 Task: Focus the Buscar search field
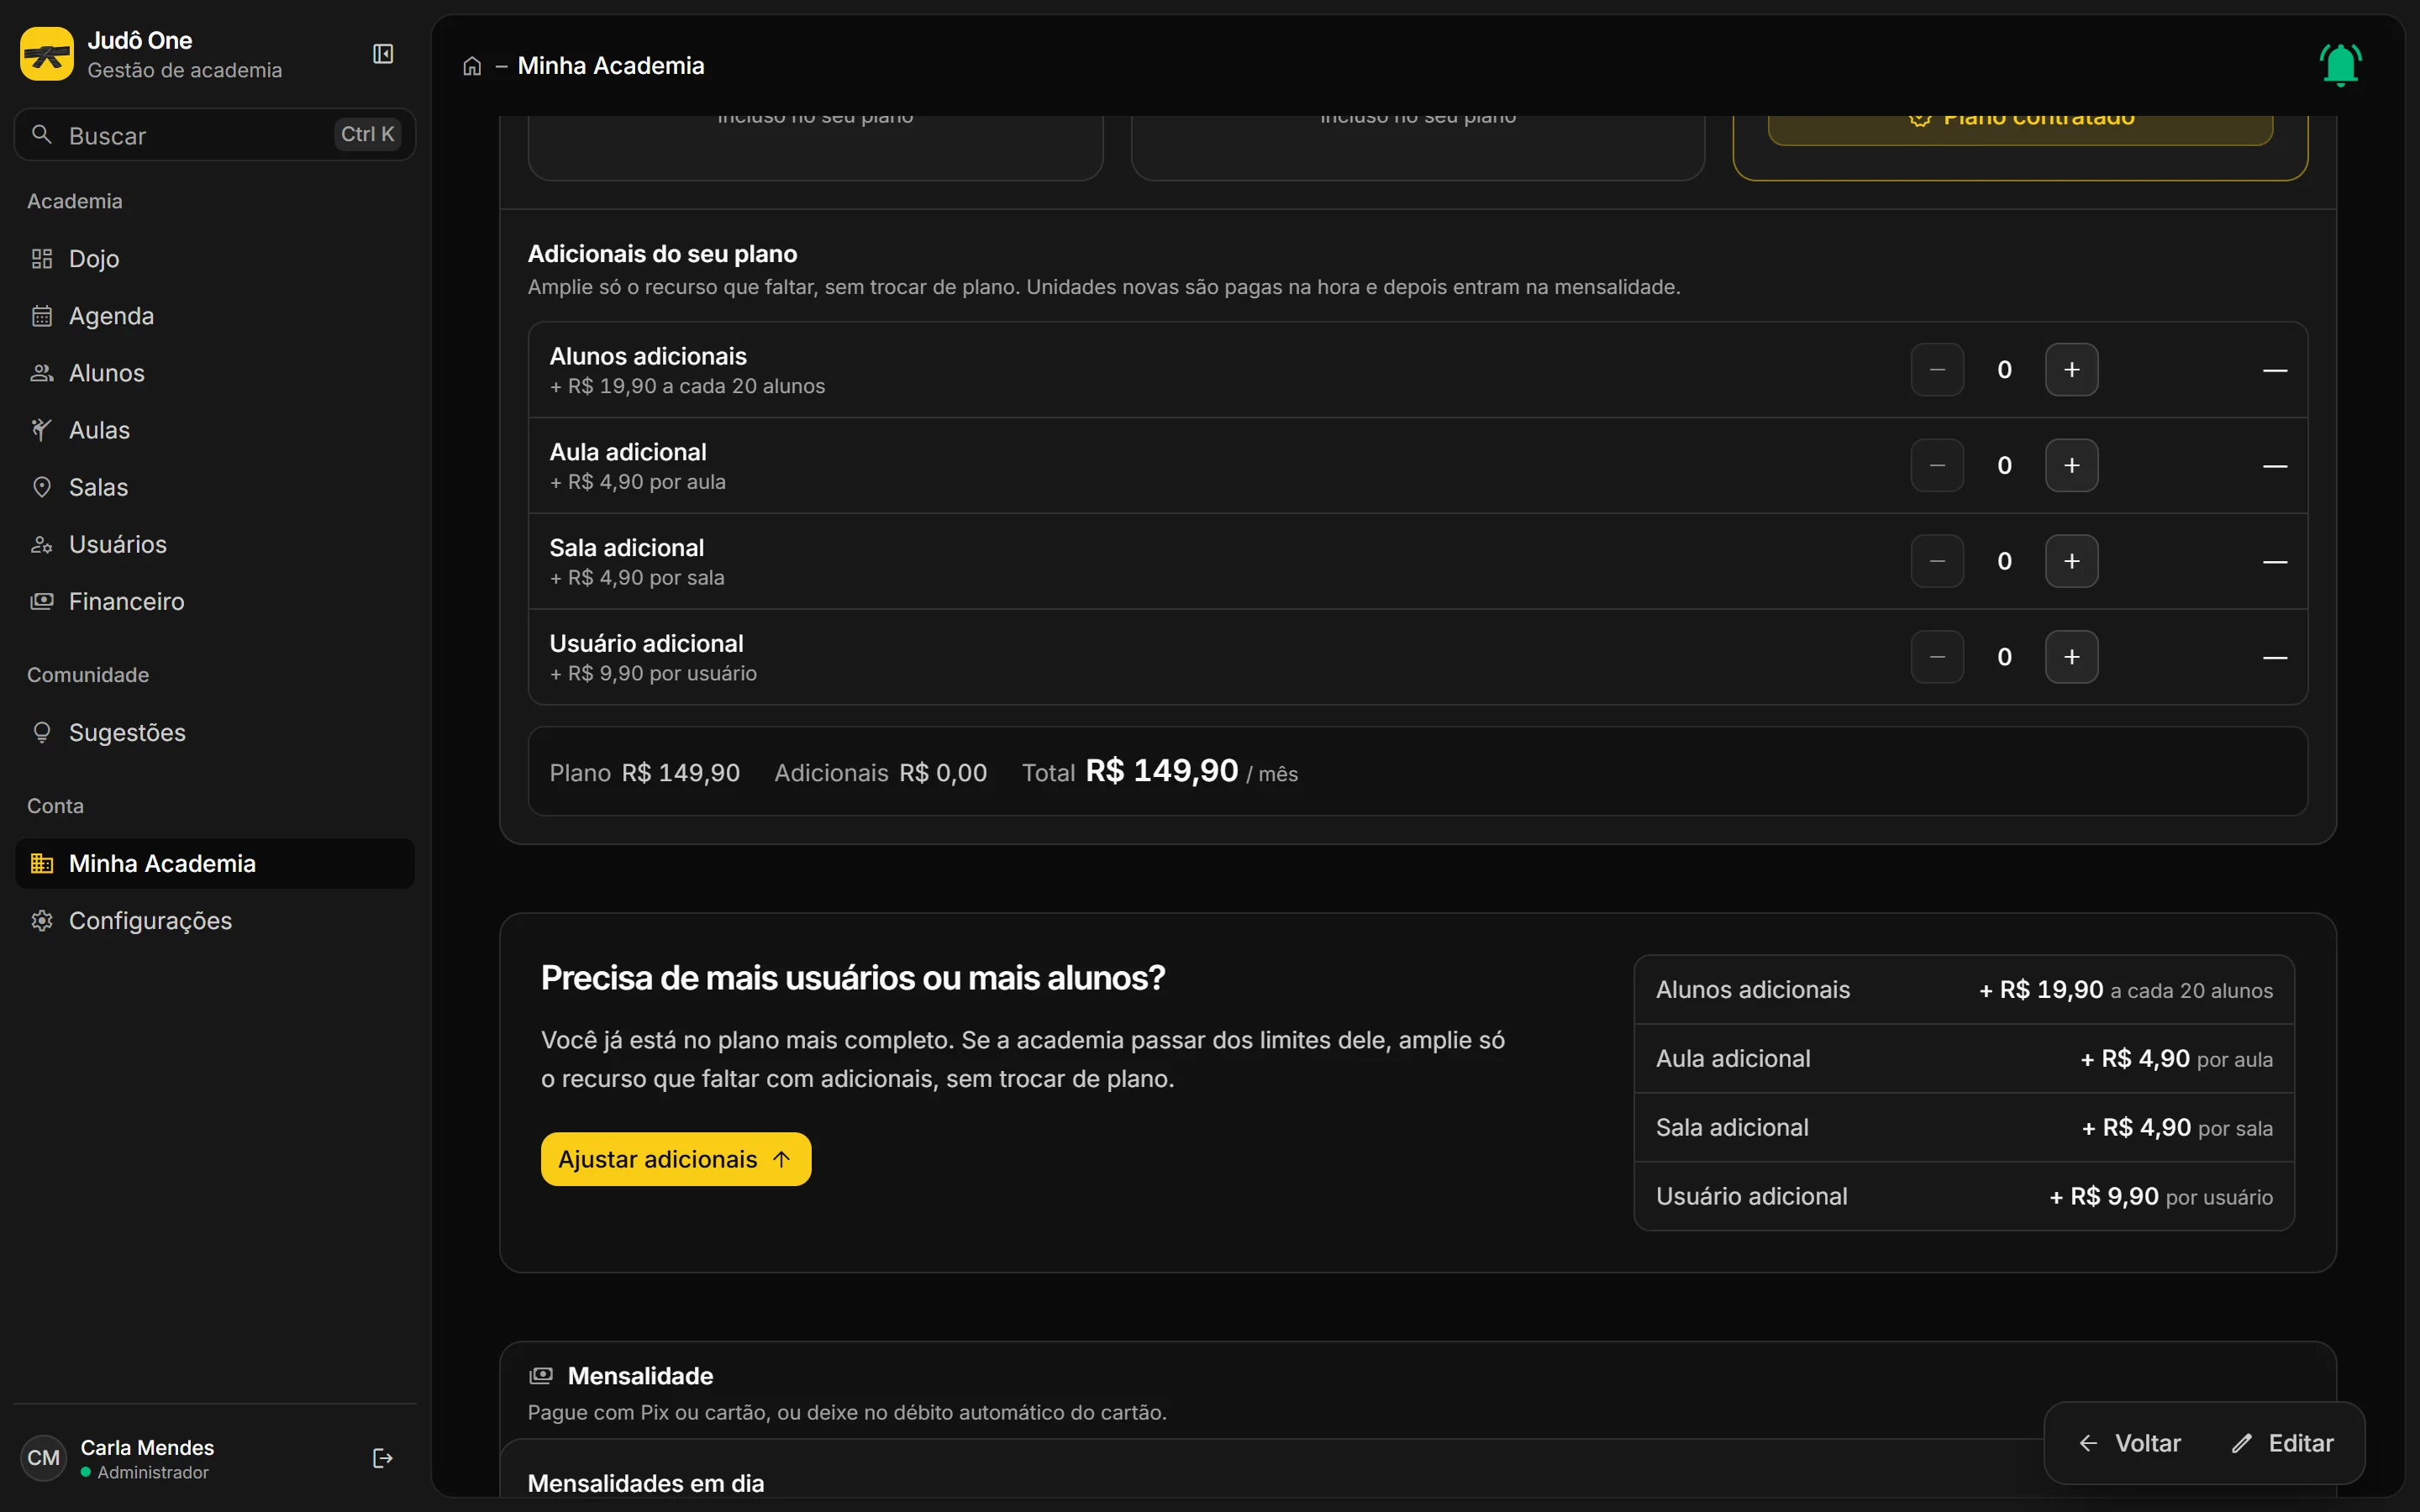click(x=215, y=134)
